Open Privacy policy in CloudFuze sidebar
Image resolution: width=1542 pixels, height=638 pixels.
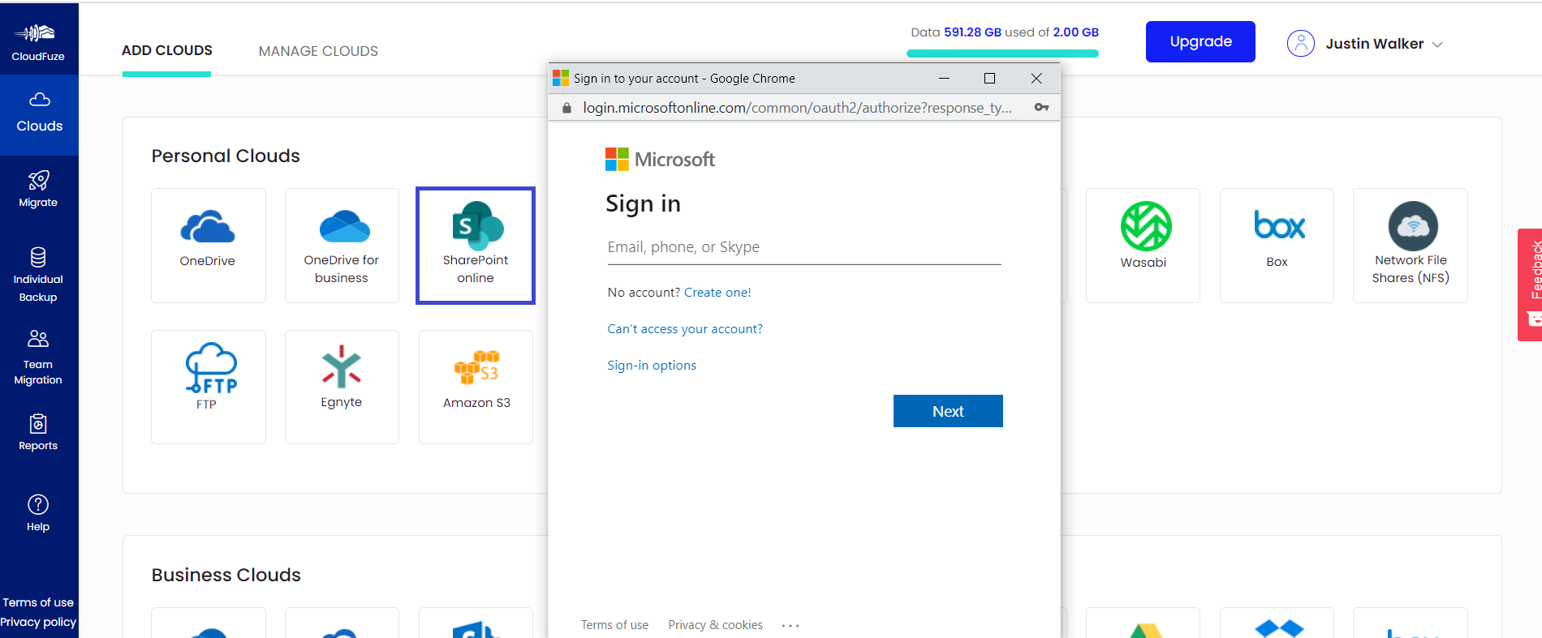point(38,622)
